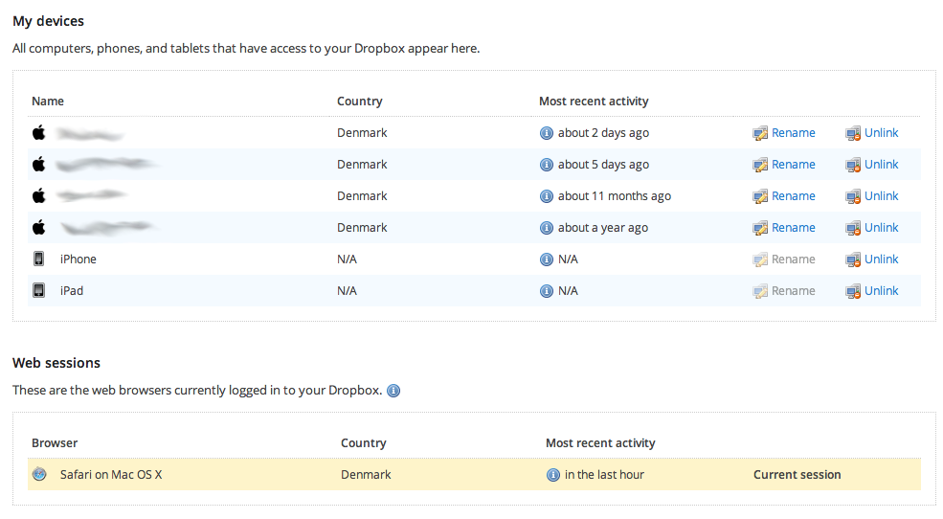The height and width of the screenshot is (519, 943).
Task: Click the Rename icon for the 5 days ago device
Action: (x=760, y=165)
